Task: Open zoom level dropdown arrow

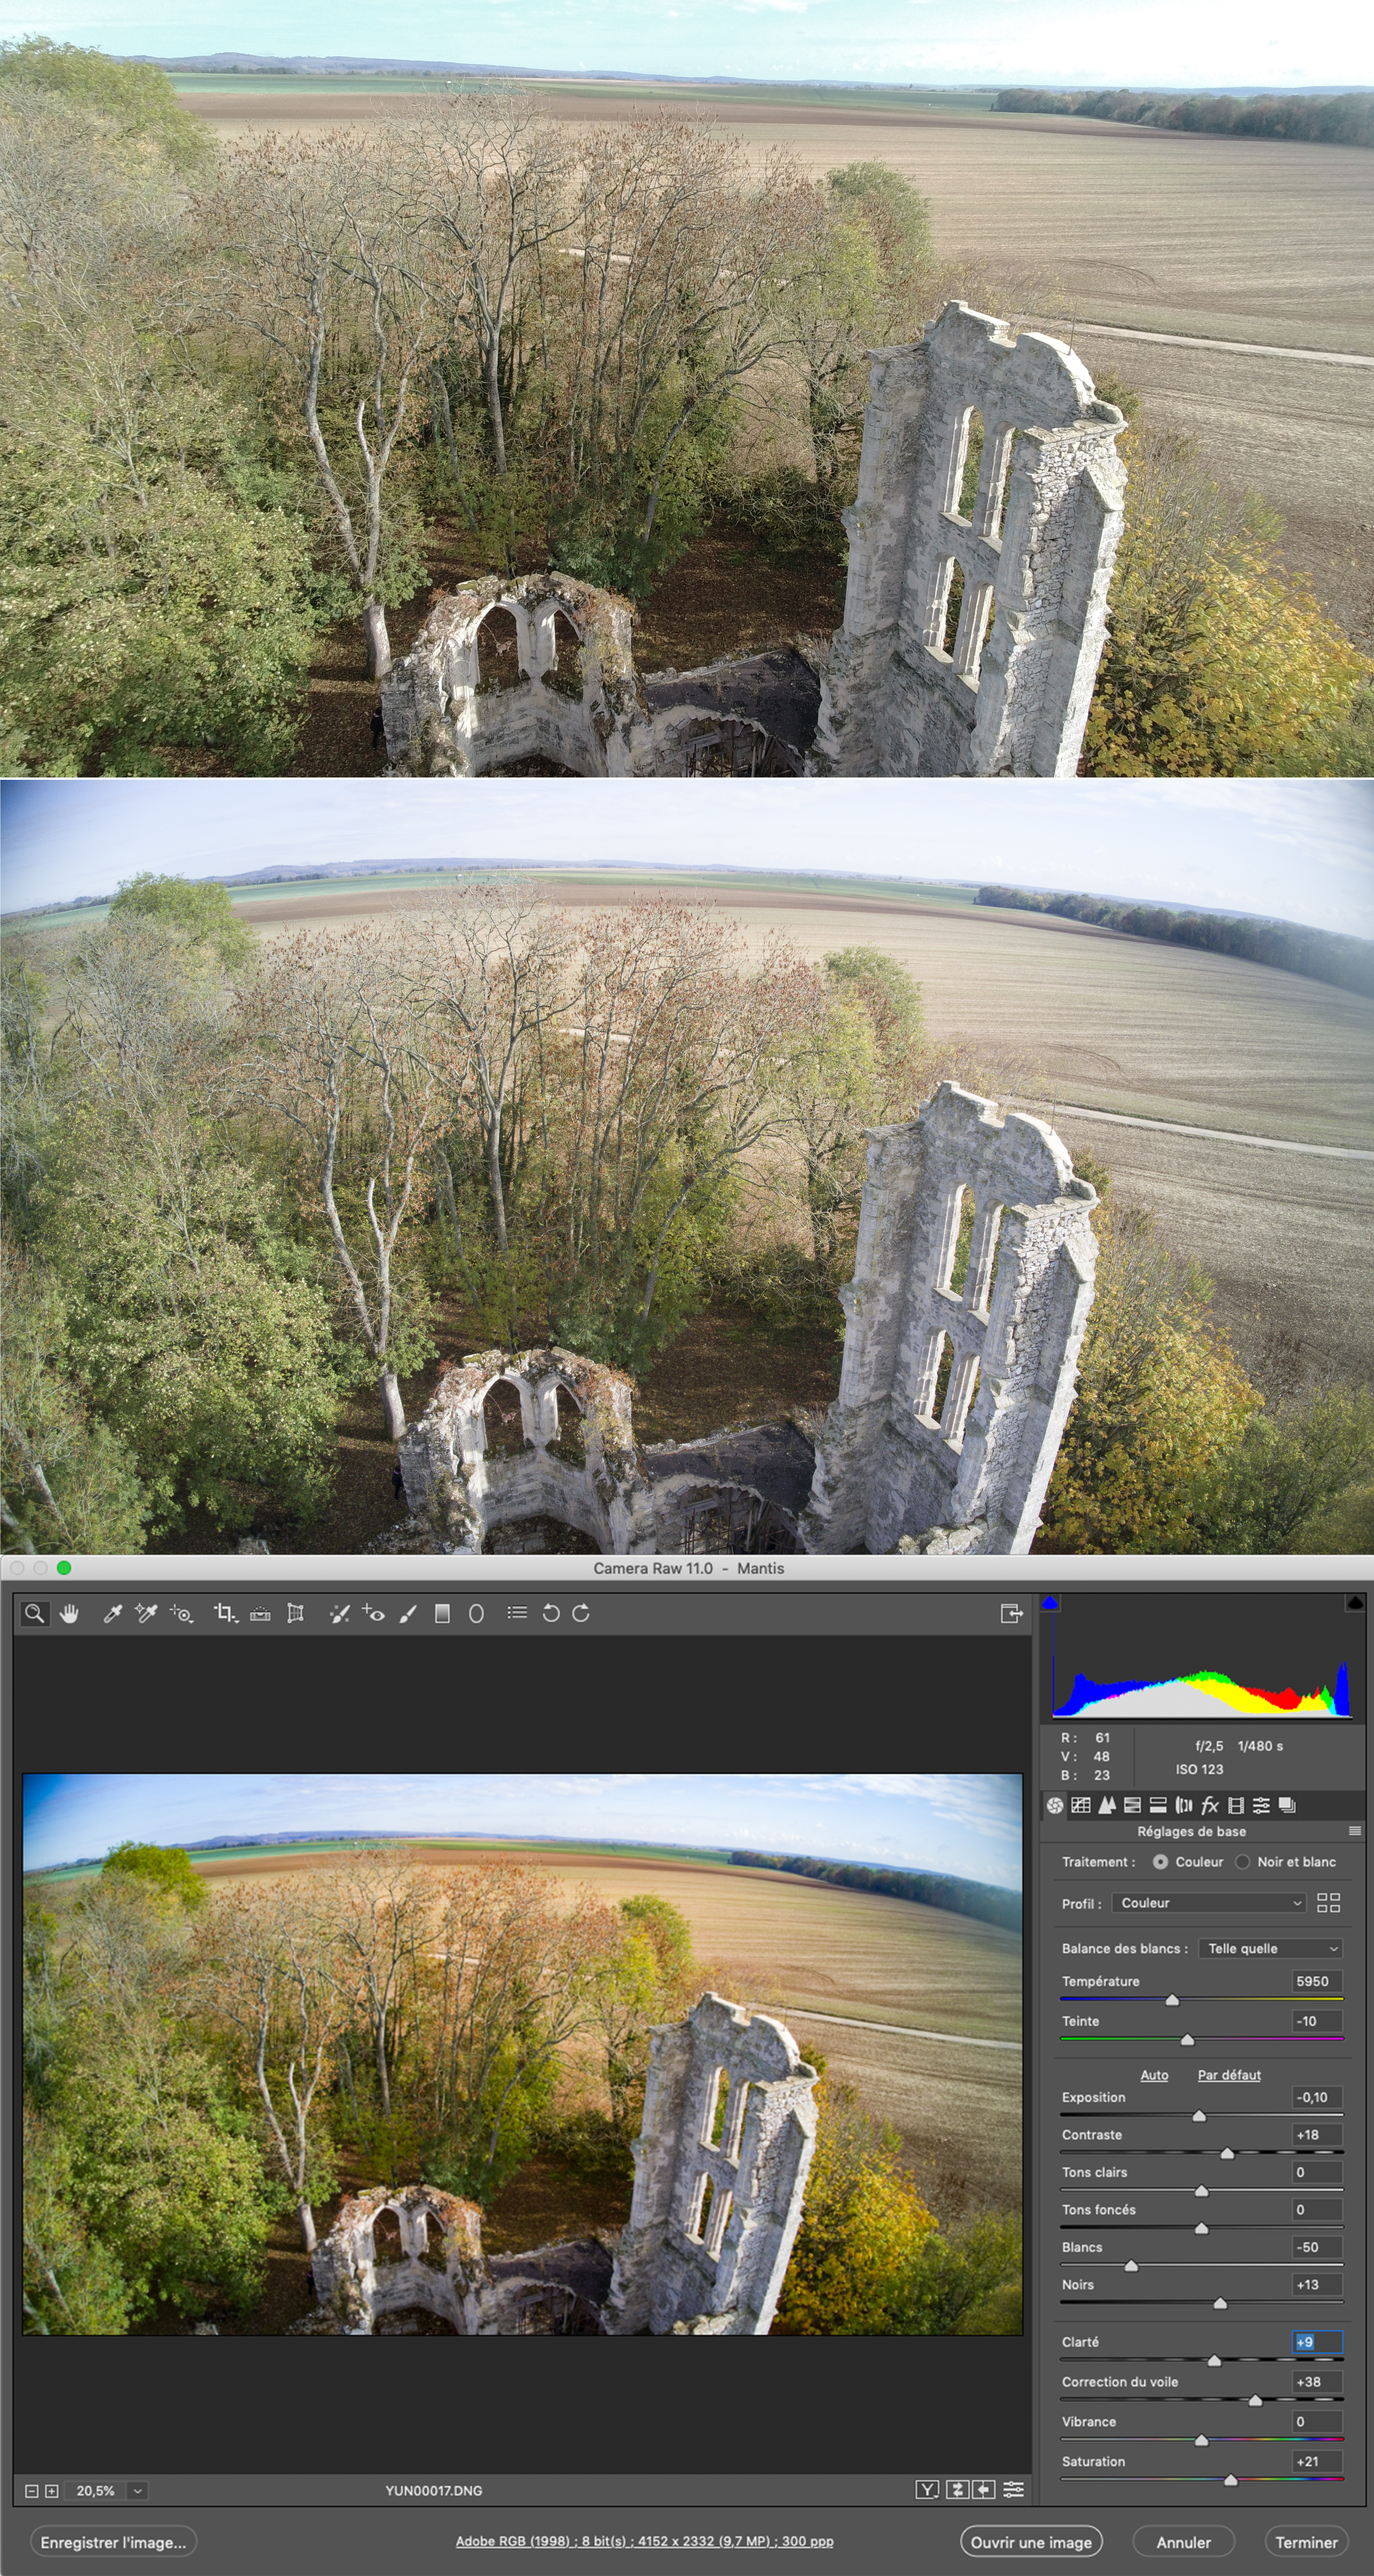Action: (x=138, y=2491)
